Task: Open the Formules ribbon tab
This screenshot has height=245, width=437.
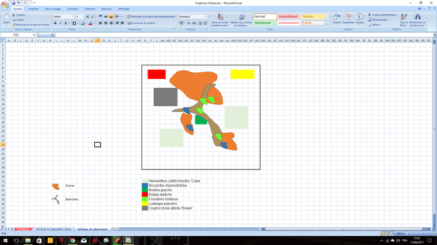Action: tap(72, 9)
